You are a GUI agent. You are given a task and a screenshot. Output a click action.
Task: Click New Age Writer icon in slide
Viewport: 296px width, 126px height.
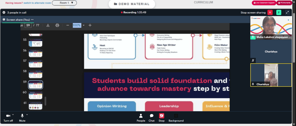(x=152, y=47)
